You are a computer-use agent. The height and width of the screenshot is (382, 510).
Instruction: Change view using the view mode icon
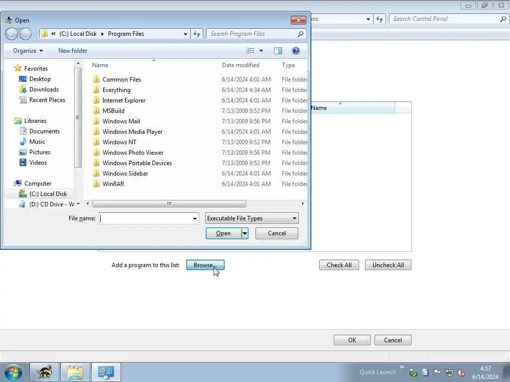(x=251, y=51)
